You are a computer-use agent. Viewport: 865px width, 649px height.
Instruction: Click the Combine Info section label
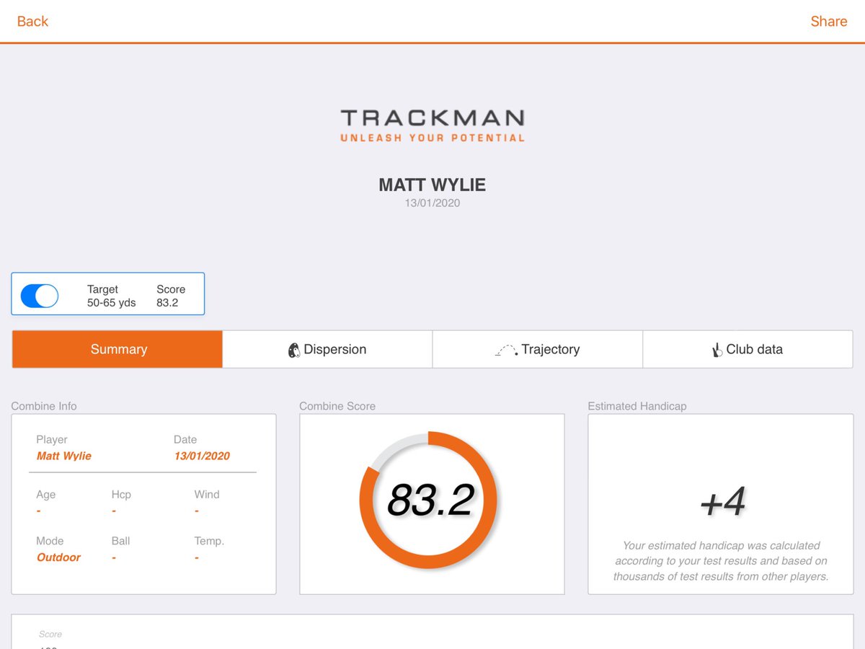point(44,406)
